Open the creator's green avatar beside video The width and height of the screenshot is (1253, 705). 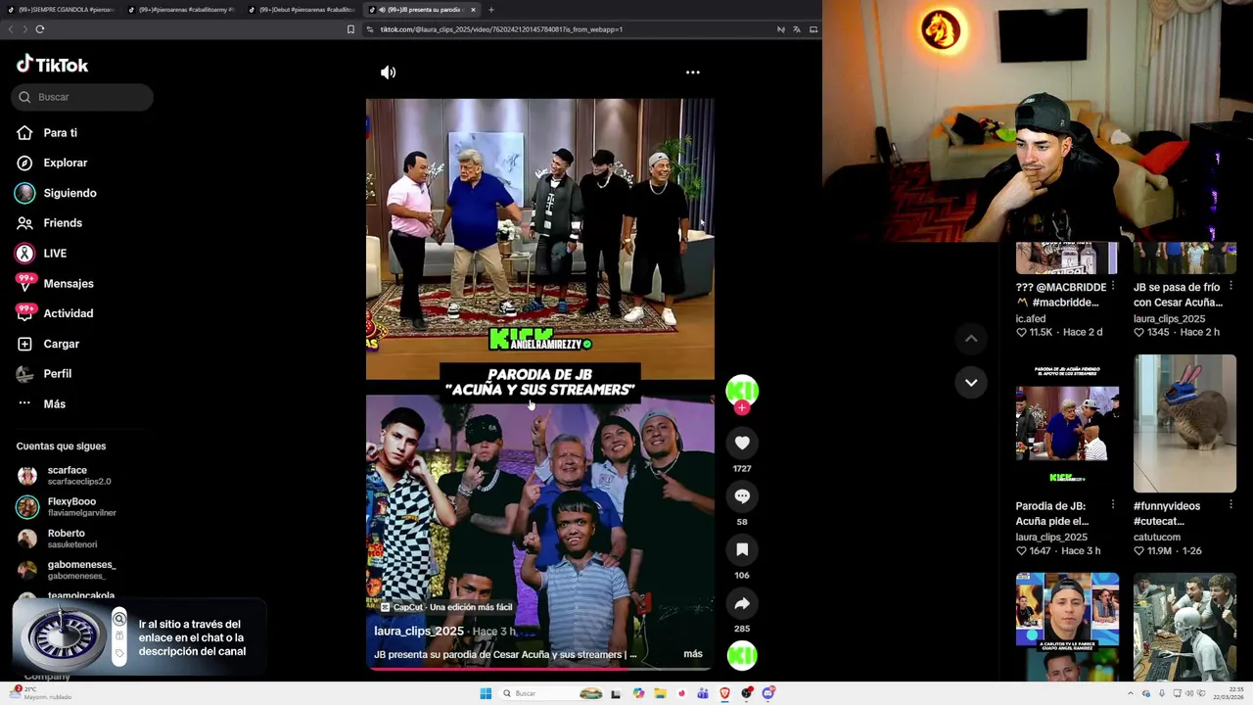[x=742, y=390]
